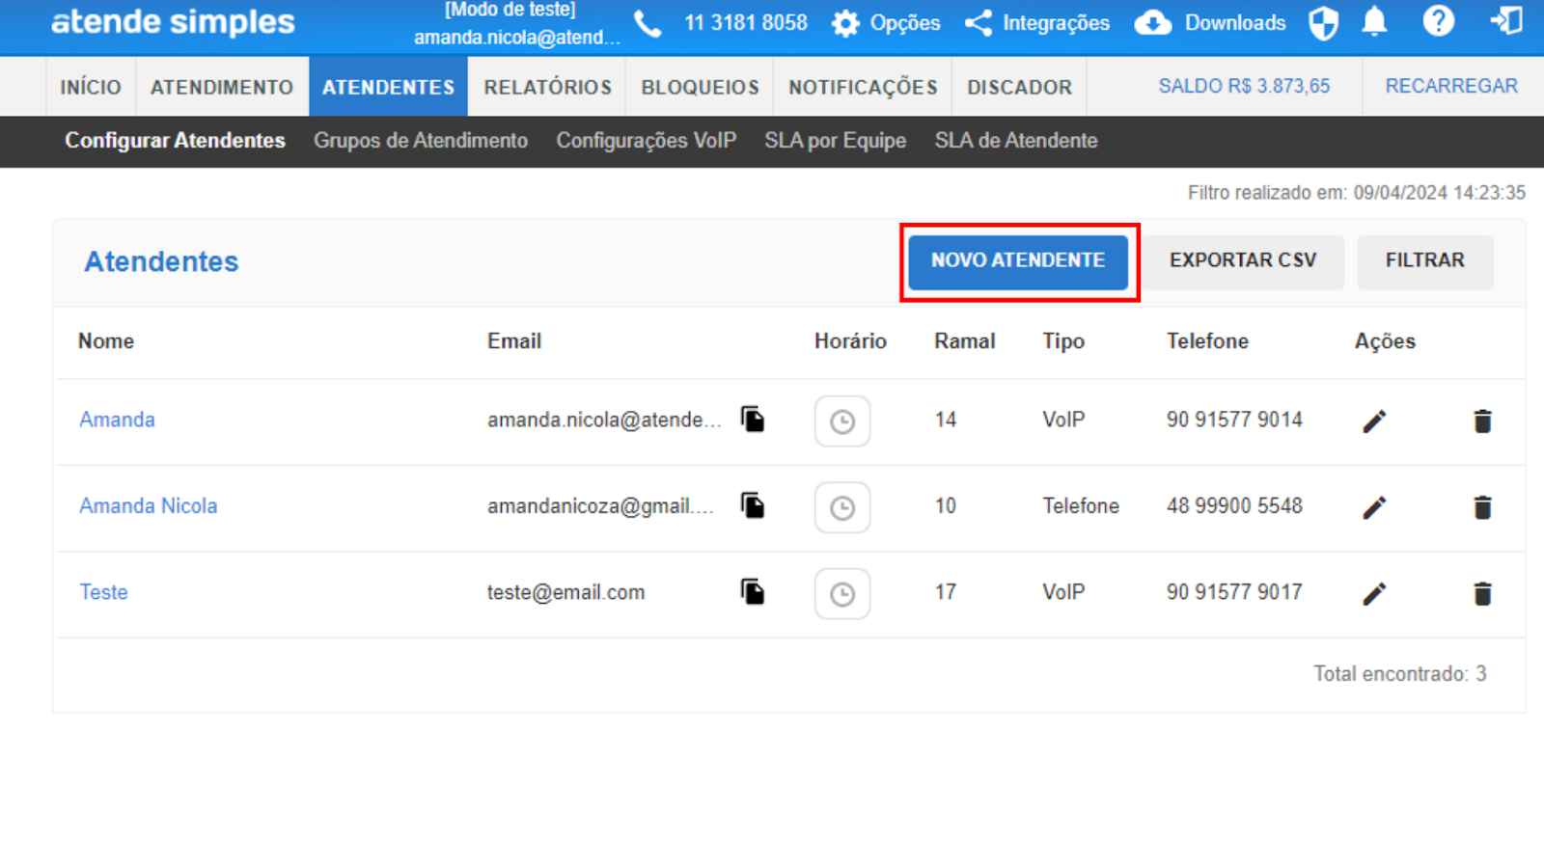Delete attendant Amanda
Image resolution: width=1544 pixels, height=868 pixels.
click(x=1483, y=421)
